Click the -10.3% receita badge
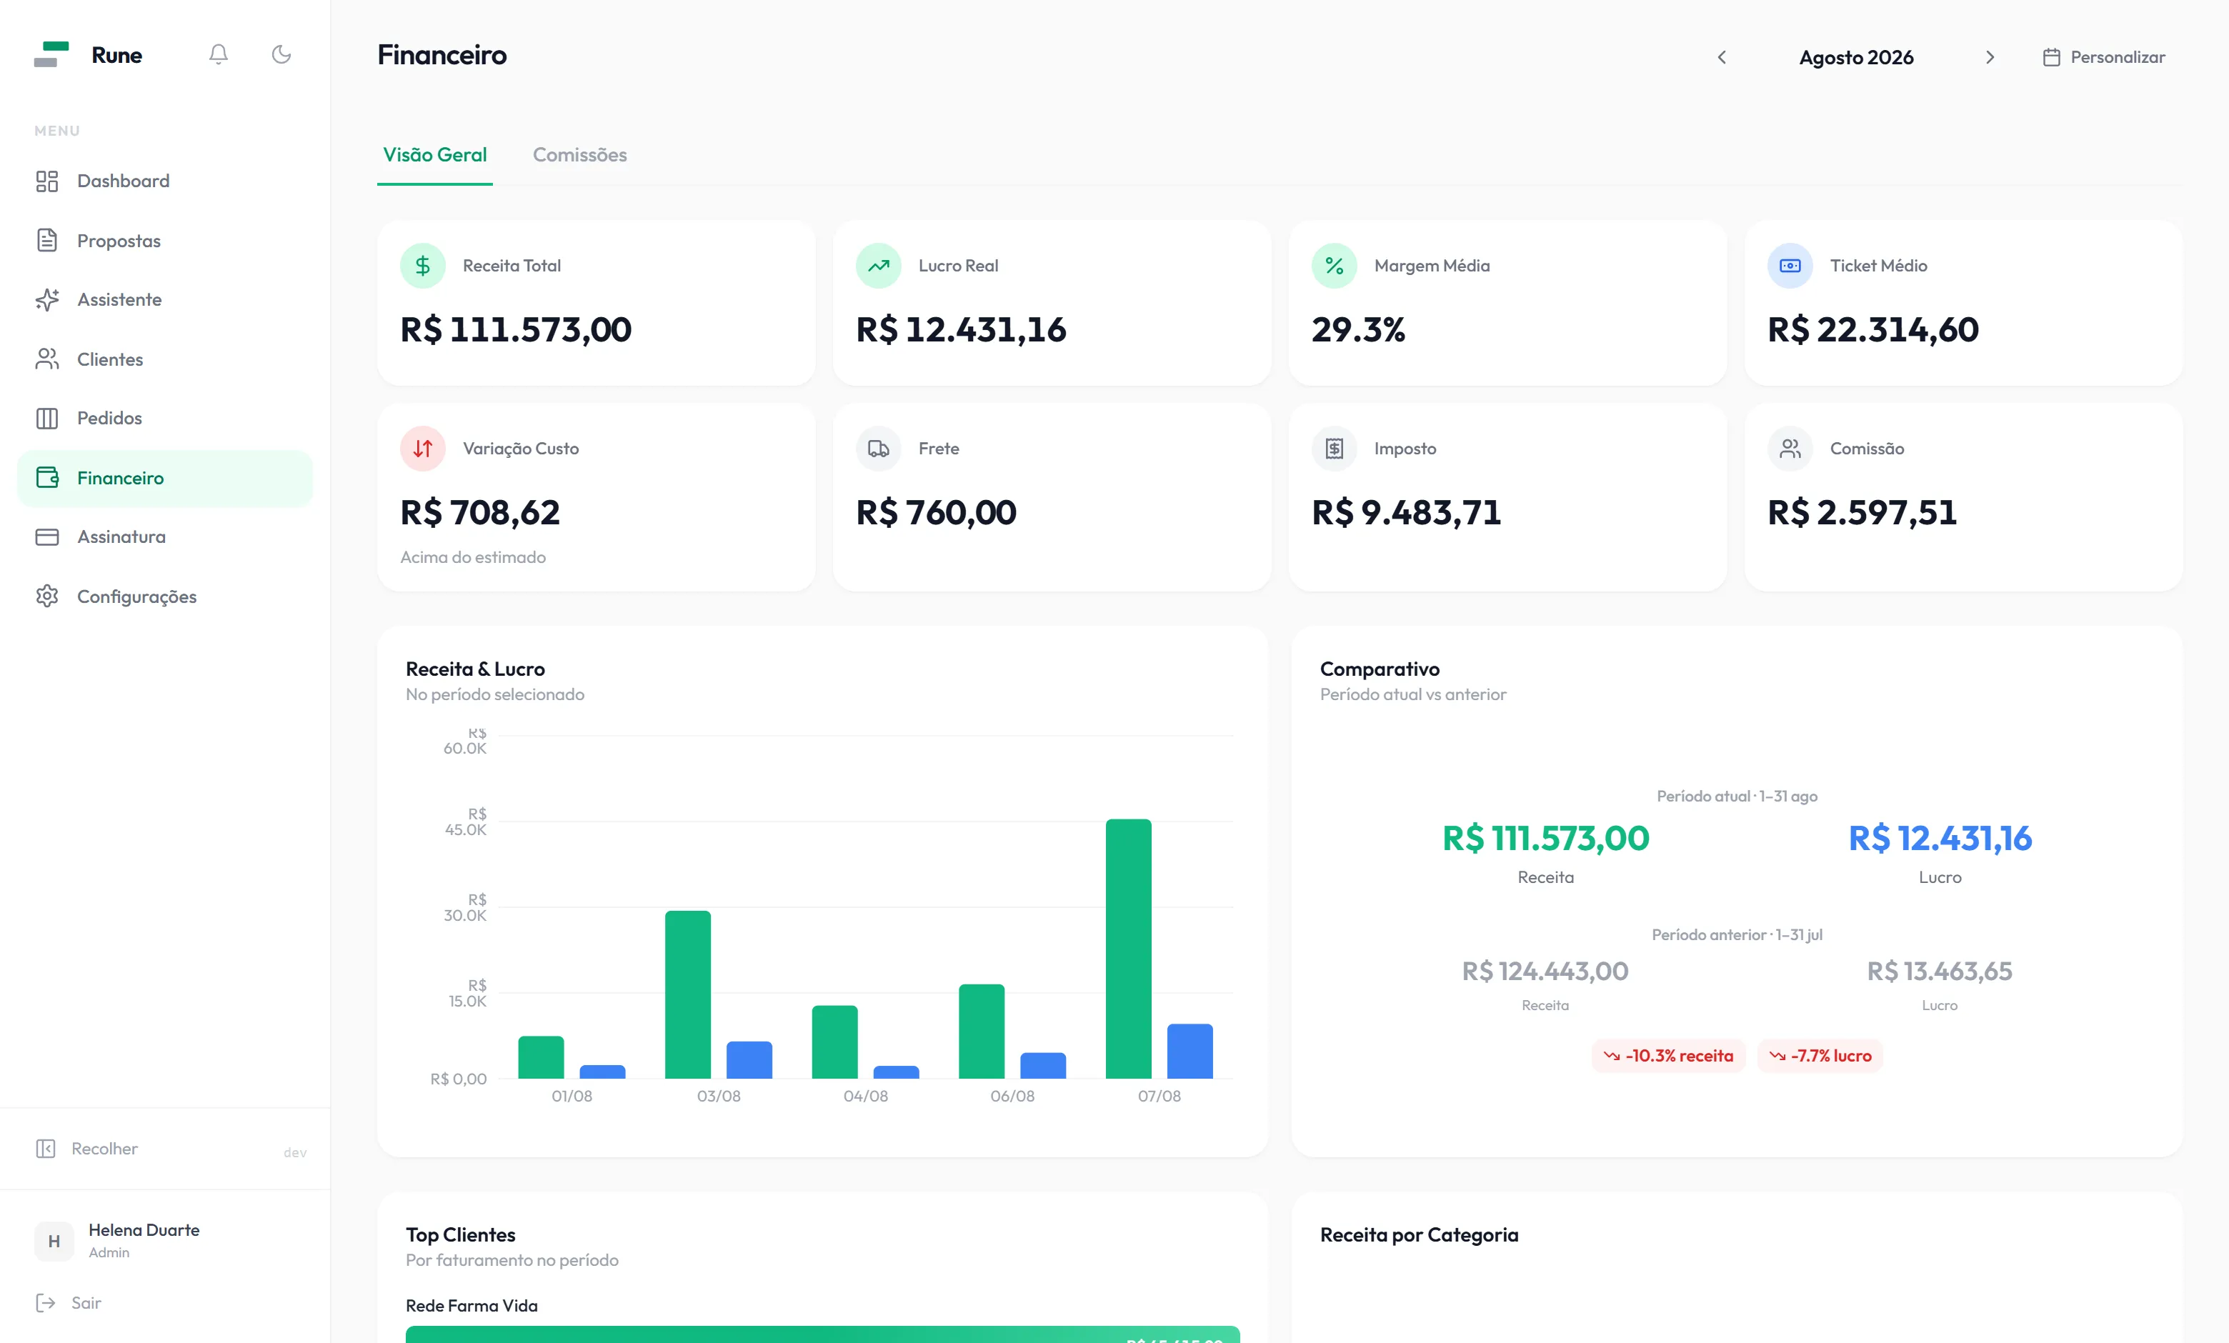The width and height of the screenshot is (2229, 1343). (x=1668, y=1055)
